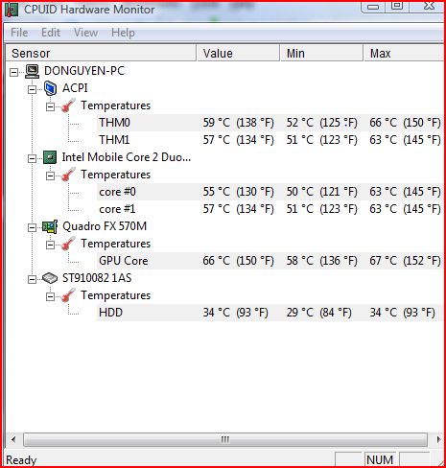The width and height of the screenshot is (446, 468).
Task: Click the Sensor column header
Action: pos(101,53)
